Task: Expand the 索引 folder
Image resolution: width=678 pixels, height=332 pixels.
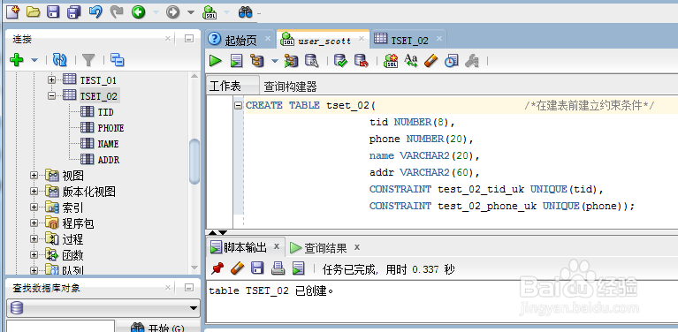Action: pos(34,207)
